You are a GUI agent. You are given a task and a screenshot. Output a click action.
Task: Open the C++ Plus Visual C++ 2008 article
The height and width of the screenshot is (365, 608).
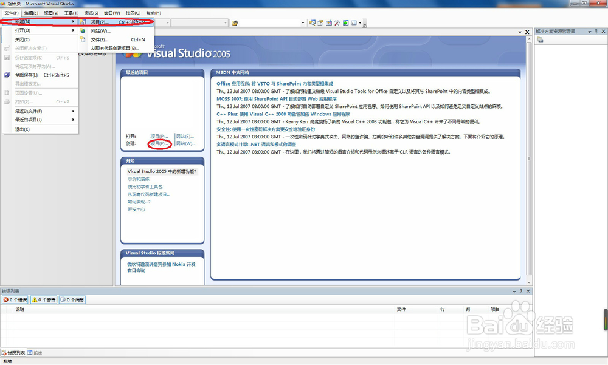click(283, 114)
